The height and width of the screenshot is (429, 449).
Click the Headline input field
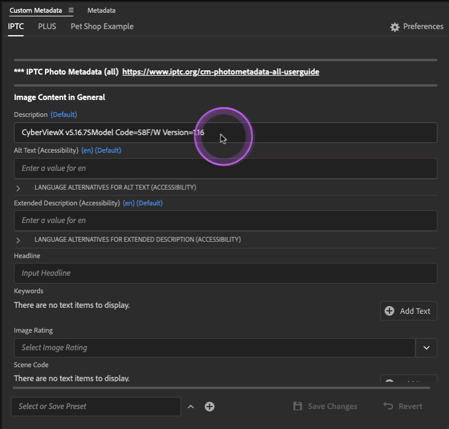pos(225,273)
